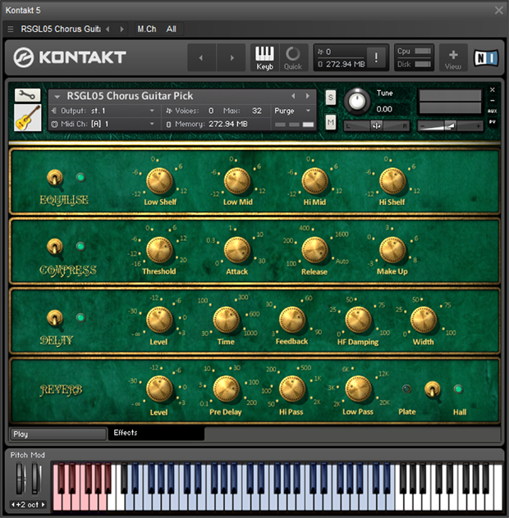Remove instrument with small X icon
This screenshot has height=518, width=509.
point(492,89)
